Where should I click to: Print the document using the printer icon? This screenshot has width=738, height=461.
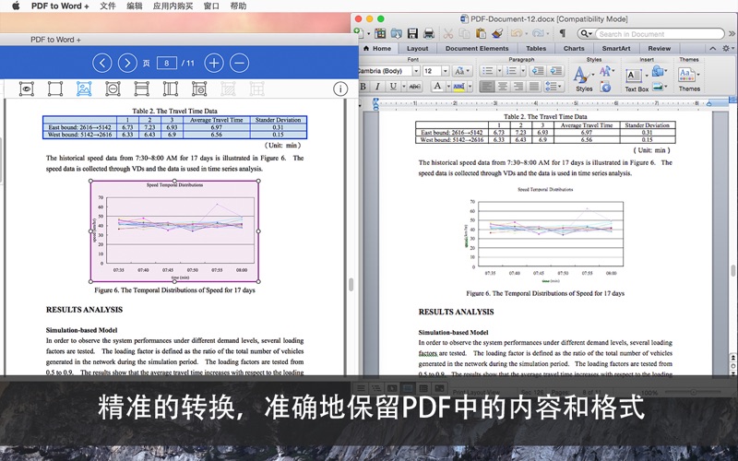[x=429, y=33]
